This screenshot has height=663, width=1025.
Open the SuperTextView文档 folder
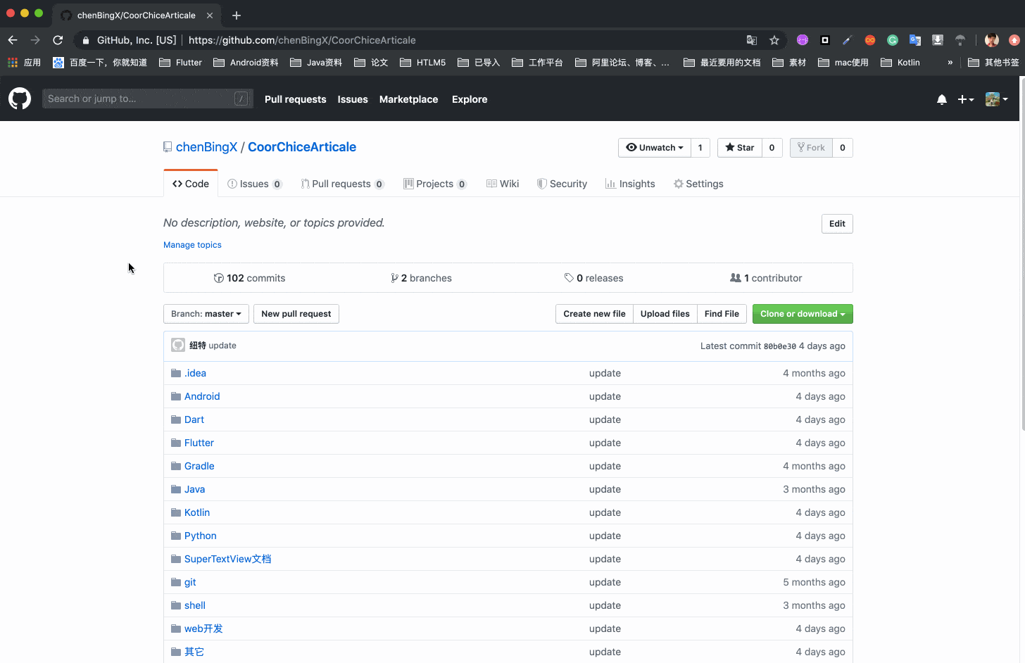click(228, 559)
